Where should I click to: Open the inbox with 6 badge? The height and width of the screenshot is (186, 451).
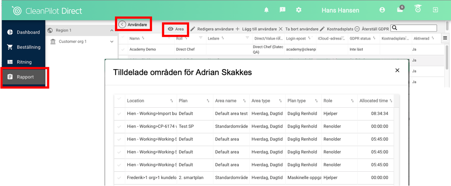pos(400,10)
